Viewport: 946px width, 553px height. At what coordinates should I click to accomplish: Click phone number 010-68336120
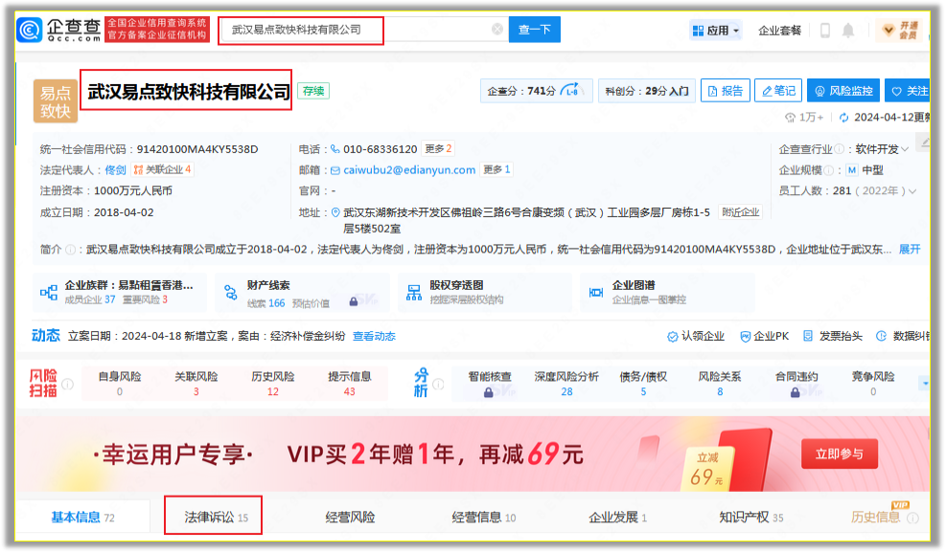tap(381, 149)
